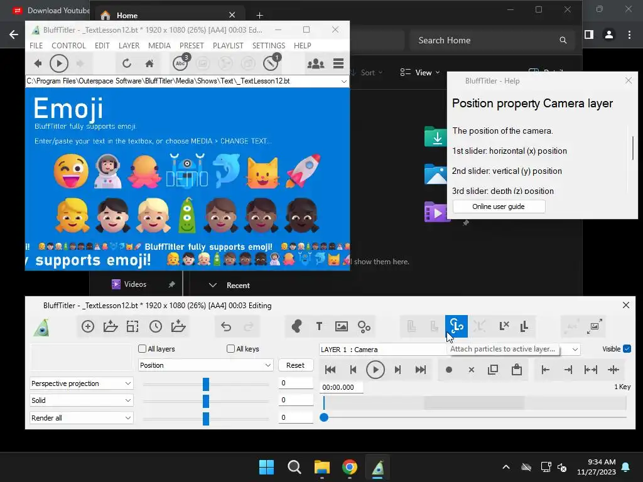Click the open show folder icon
The width and height of the screenshot is (643, 482).
point(111,326)
